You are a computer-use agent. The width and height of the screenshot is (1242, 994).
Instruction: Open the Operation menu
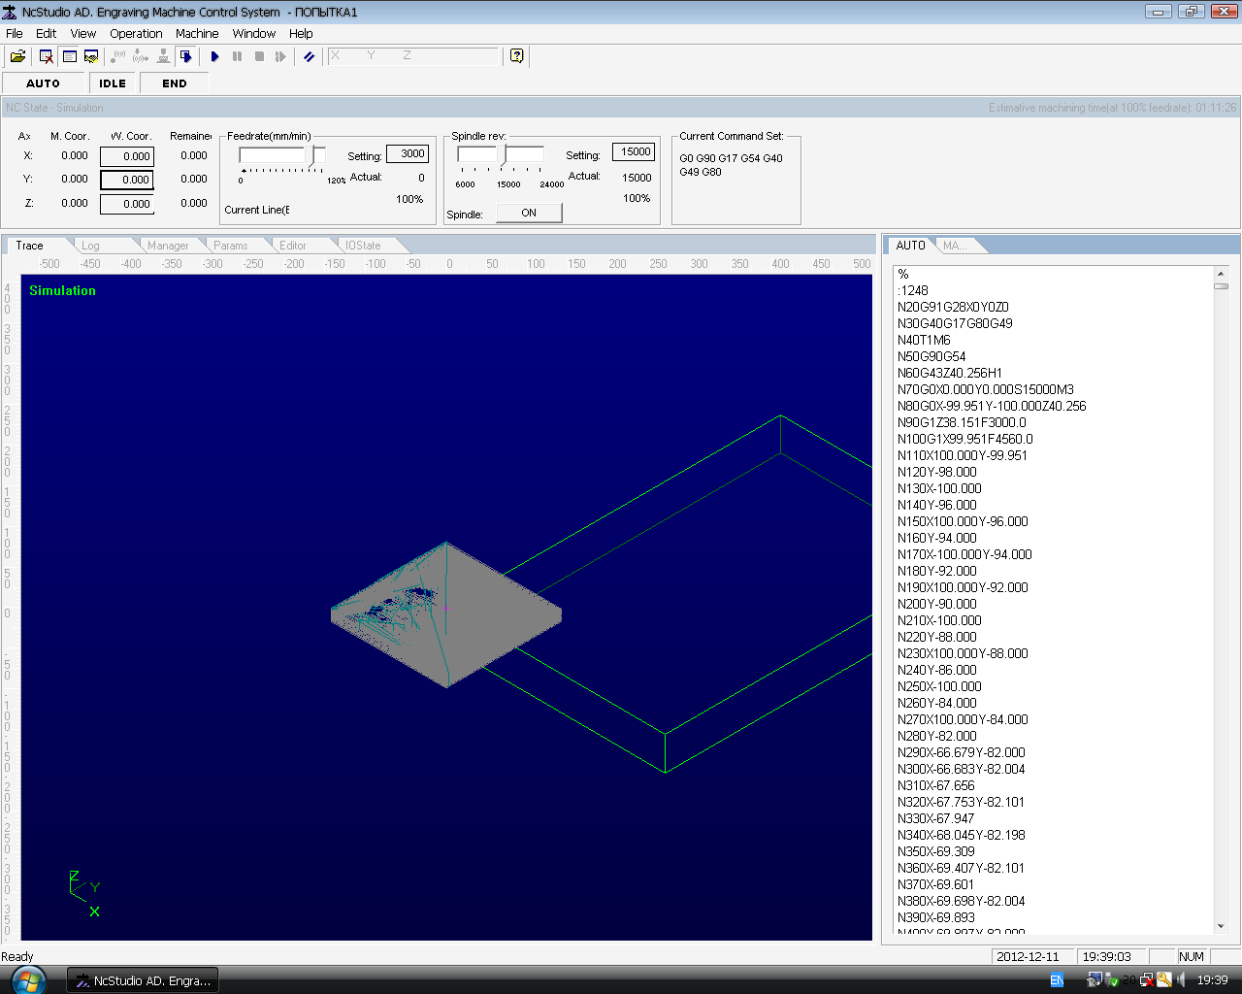[x=136, y=33]
